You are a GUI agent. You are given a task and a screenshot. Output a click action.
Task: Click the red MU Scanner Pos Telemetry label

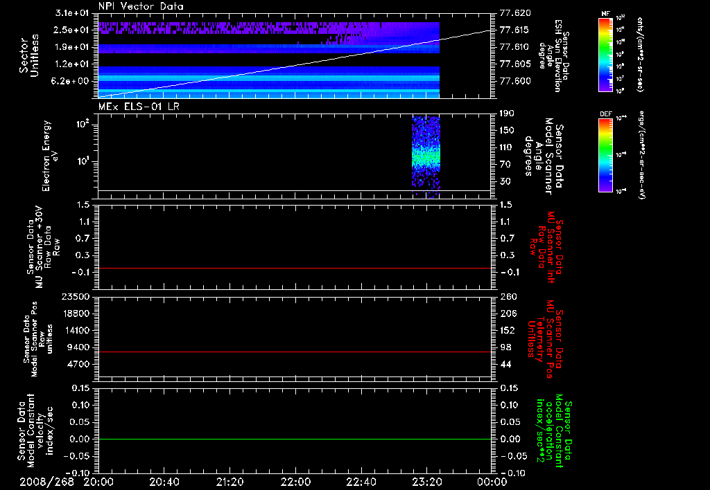click(x=546, y=339)
